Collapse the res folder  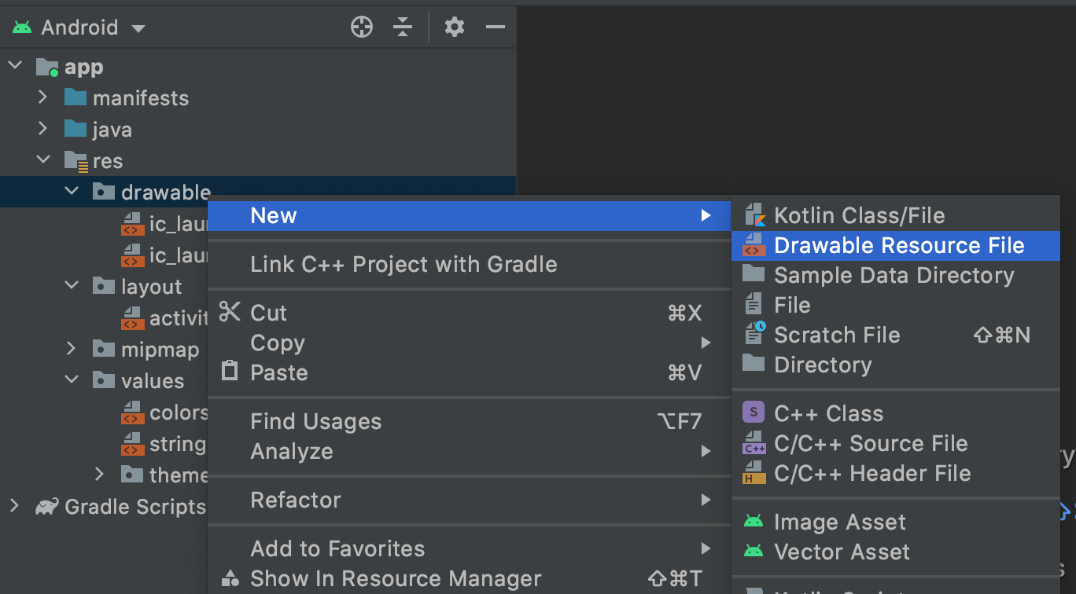[43, 161]
